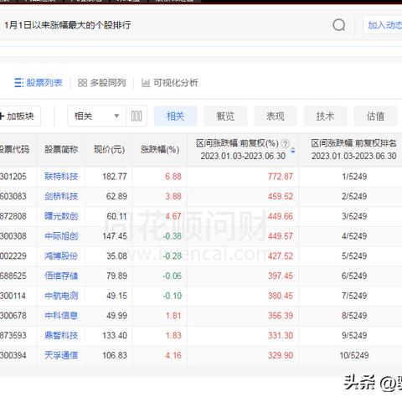This screenshot has width=402, height=402.
Task: Click the column layout icon beside 相关 dropdown
Action: click(x=137, y=116)
